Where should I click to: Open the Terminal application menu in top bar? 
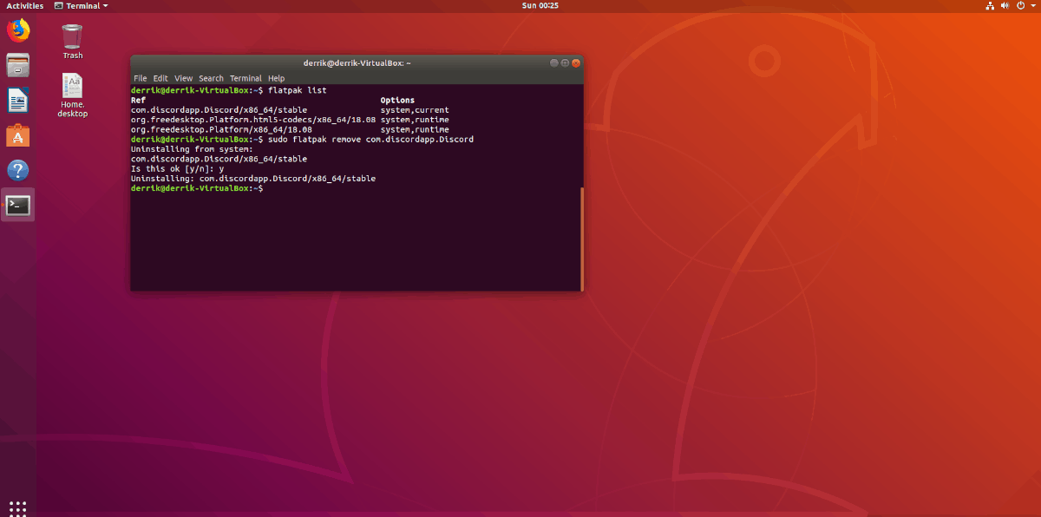81,5
